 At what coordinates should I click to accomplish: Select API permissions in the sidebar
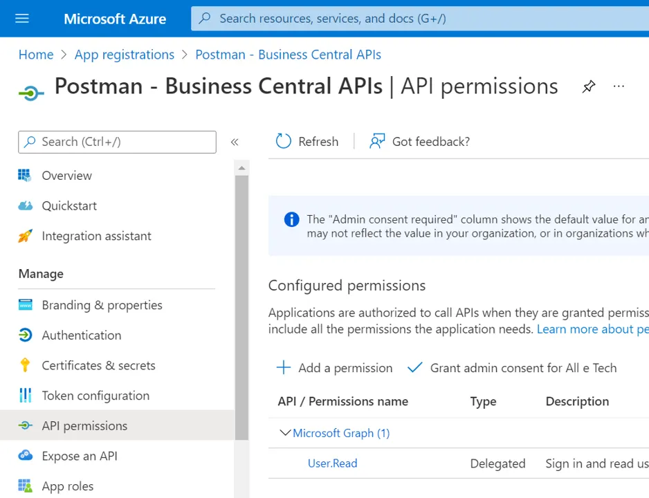click(x=117, y=425)
